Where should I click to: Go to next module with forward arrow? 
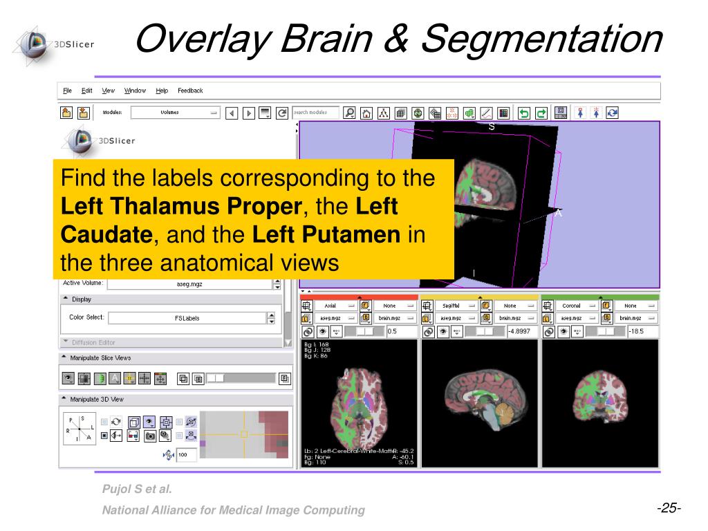249,113
